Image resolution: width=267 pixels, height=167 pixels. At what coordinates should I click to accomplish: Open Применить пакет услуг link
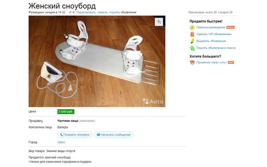pyautogui.click(x=211, y=62)
